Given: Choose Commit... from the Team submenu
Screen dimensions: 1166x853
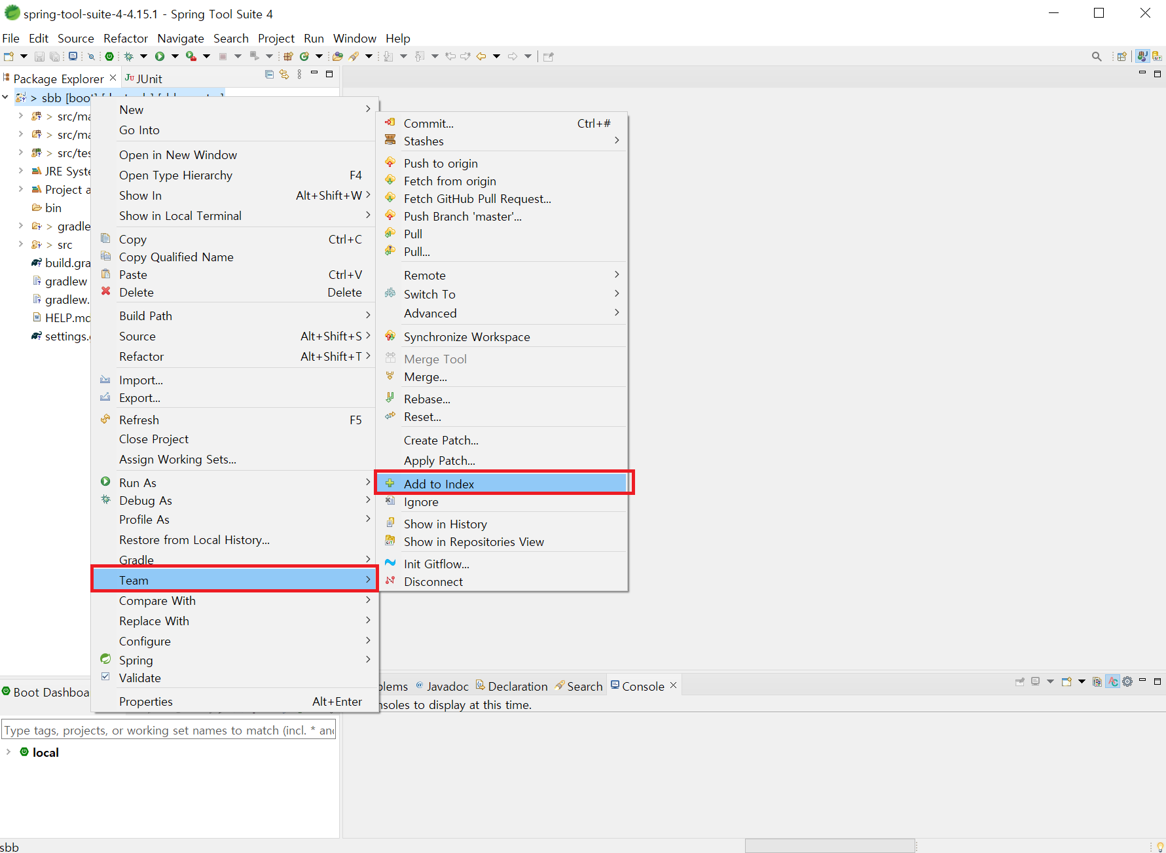Looking at the screenshot, I should 501,123.
